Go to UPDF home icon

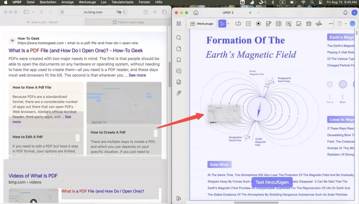pos(196,13)
